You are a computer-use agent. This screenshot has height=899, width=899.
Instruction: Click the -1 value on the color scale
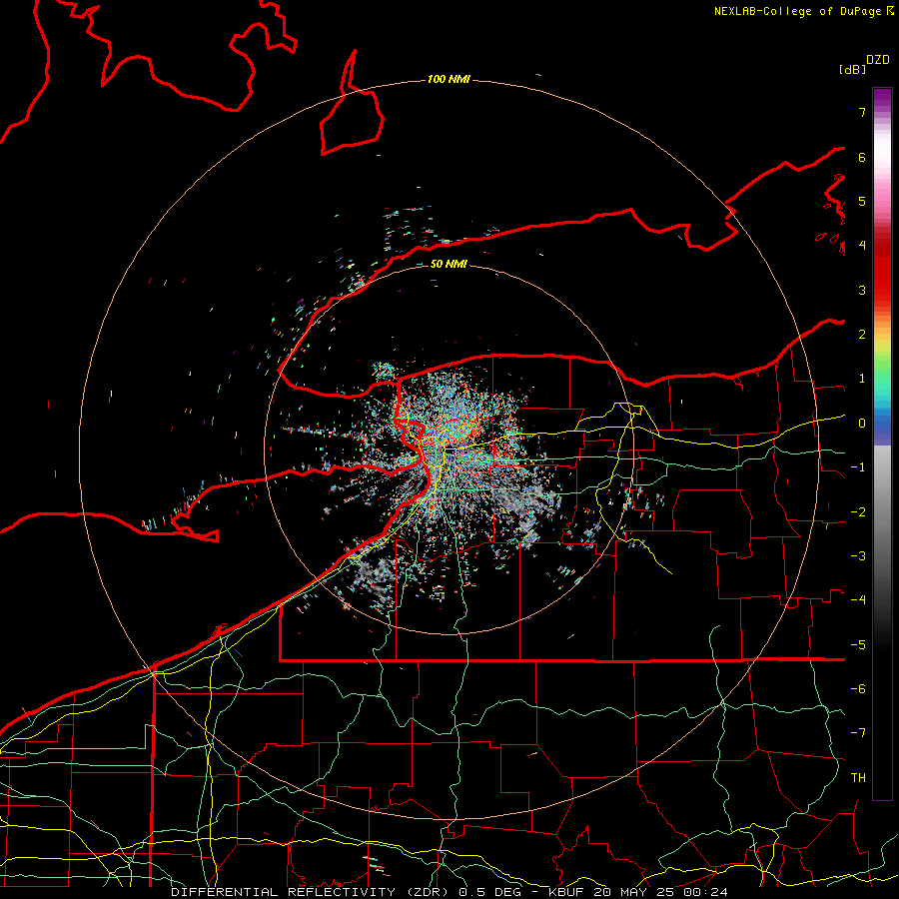tap(858, 467)
